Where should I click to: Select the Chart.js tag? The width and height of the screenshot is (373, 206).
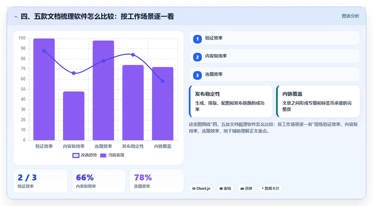pos(201,188)
